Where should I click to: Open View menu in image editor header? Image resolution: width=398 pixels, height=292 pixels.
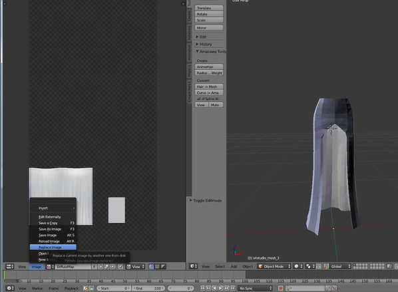pyautogui.click(x=22, y=267)
